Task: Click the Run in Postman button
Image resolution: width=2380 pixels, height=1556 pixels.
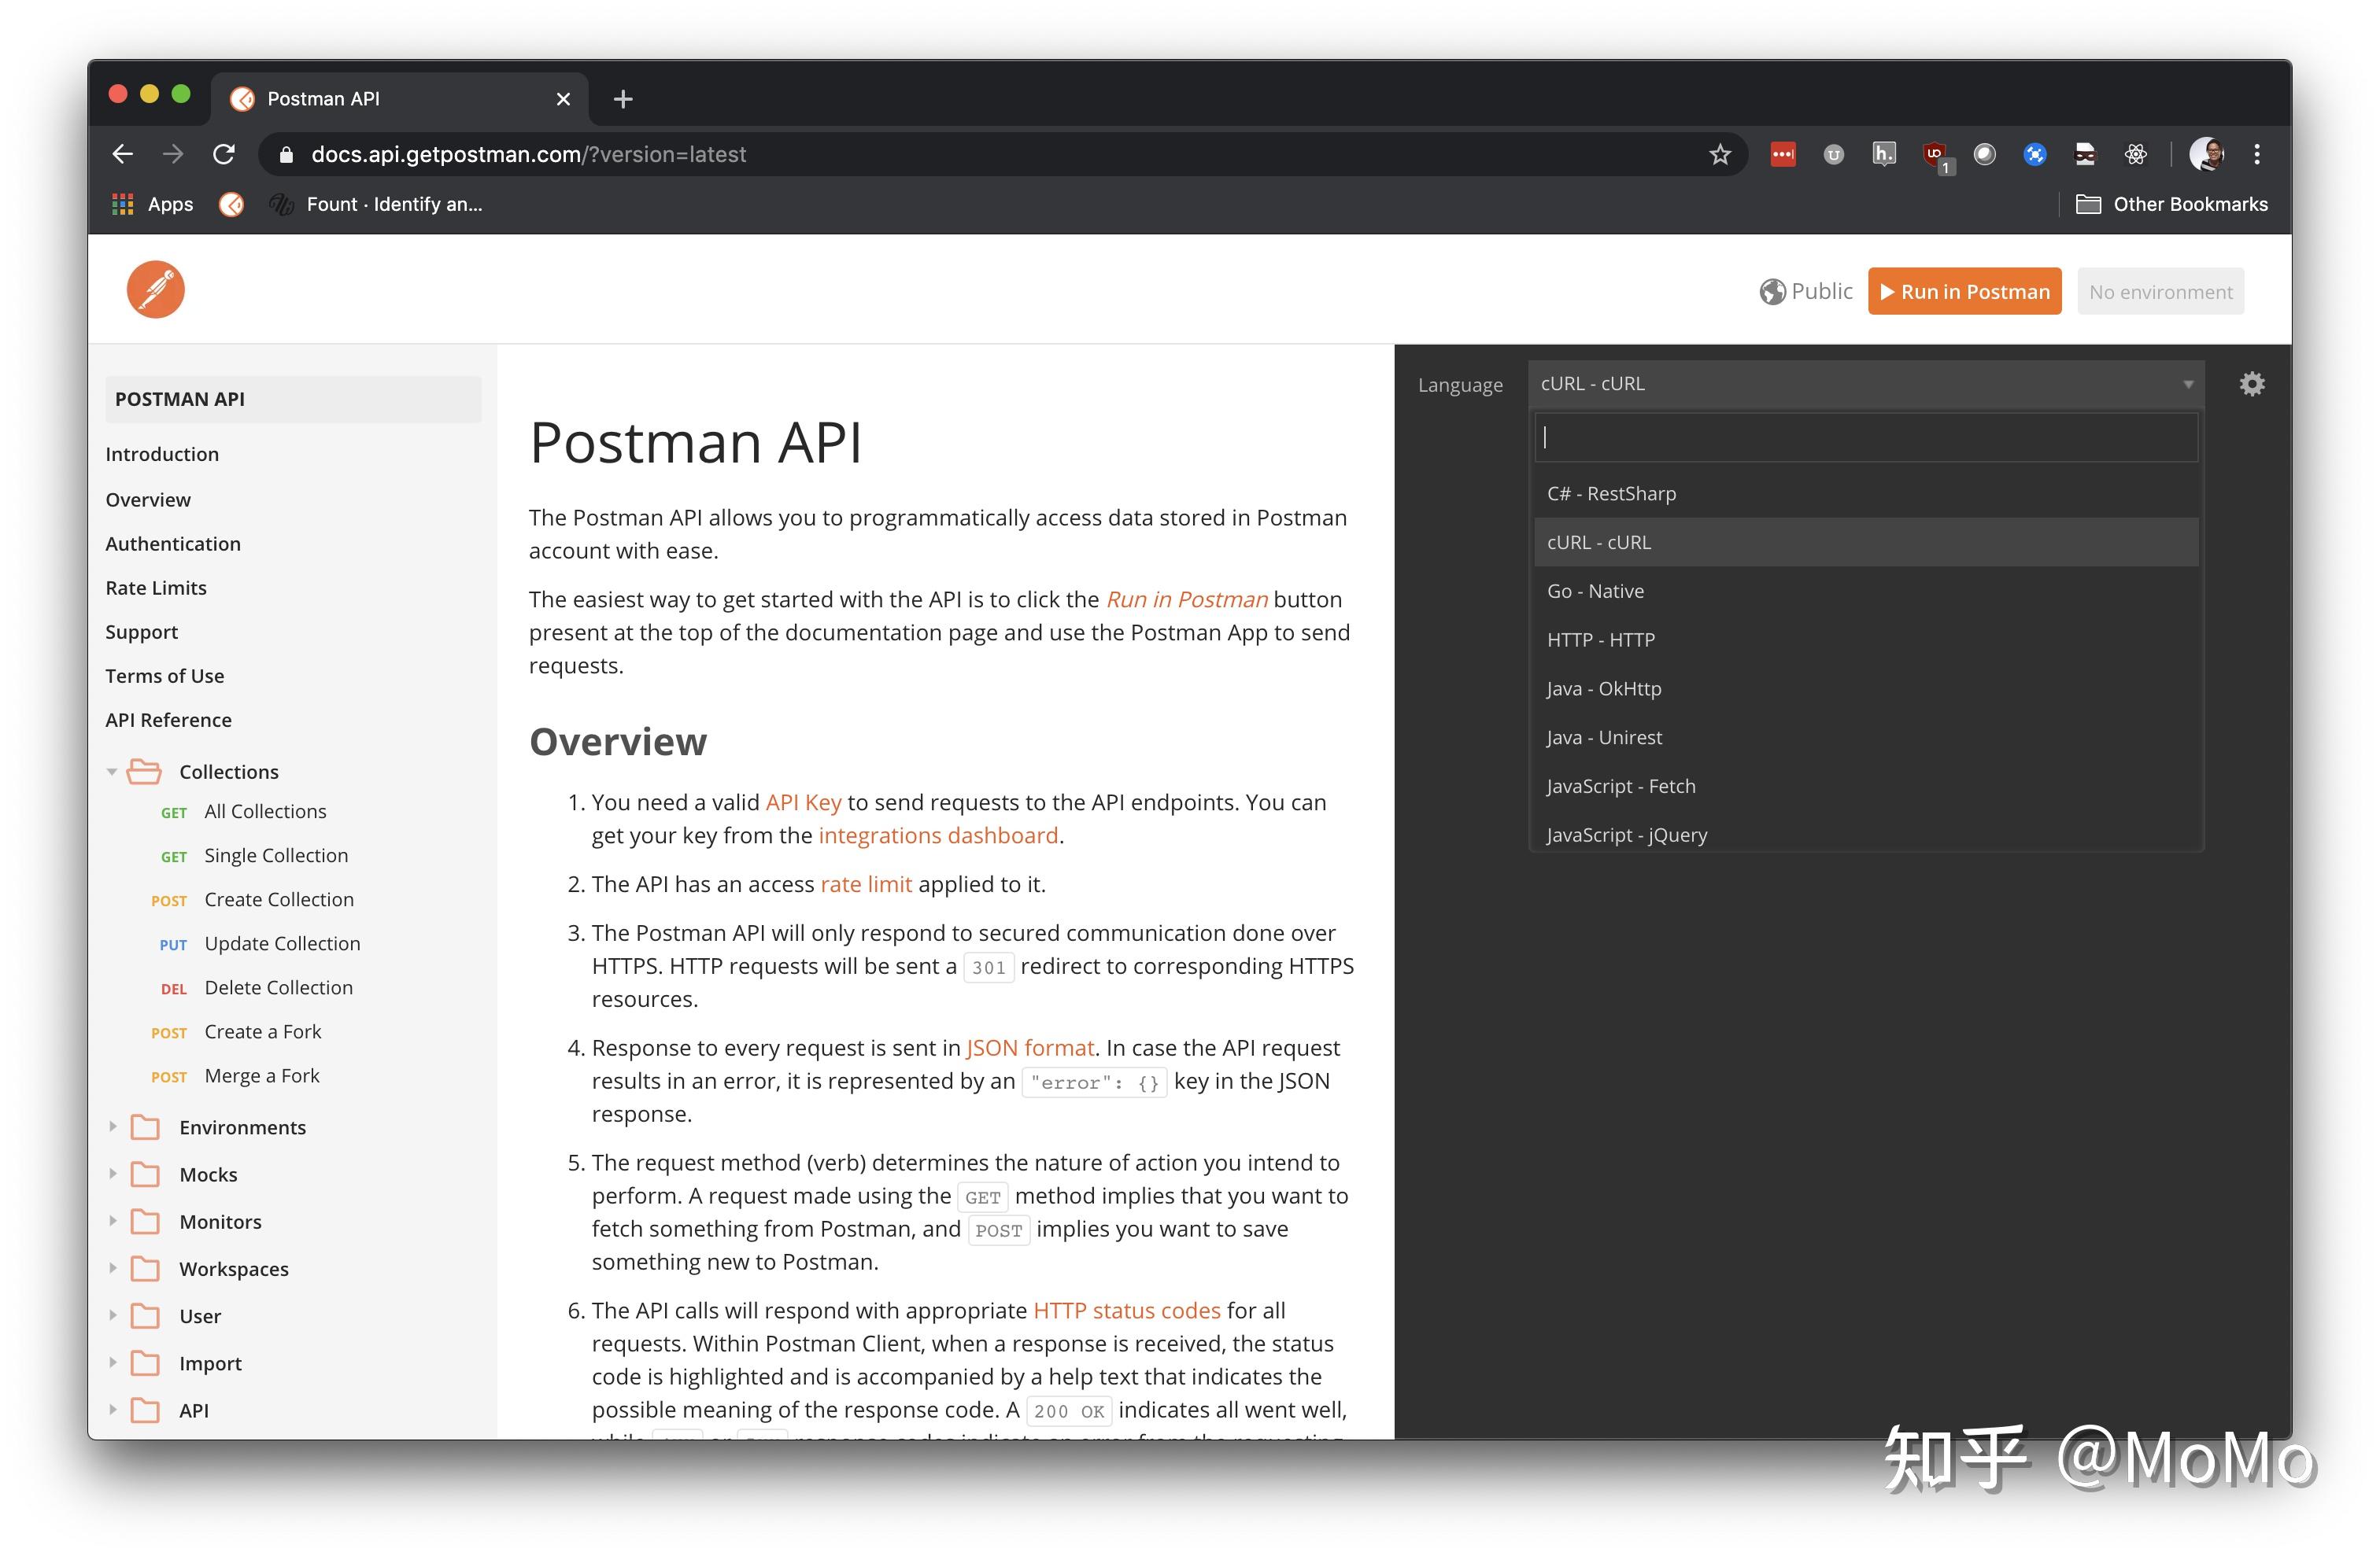Action: (x=1964, y=292)
